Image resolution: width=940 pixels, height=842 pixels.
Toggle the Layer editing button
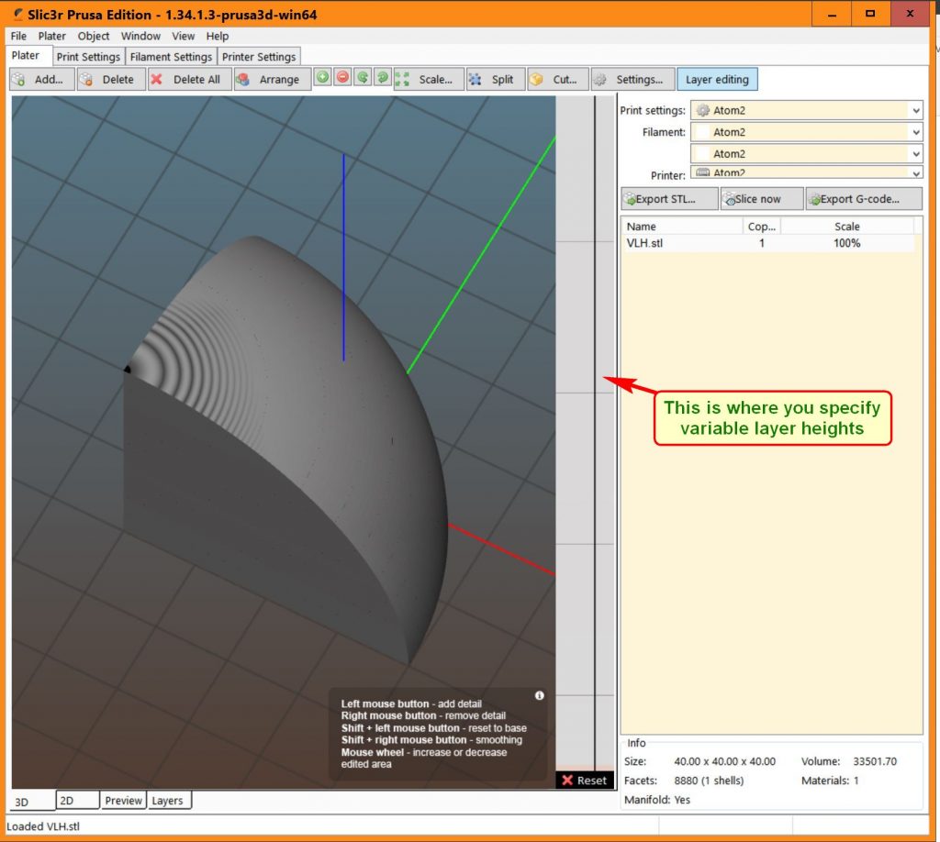pos(717,79)
